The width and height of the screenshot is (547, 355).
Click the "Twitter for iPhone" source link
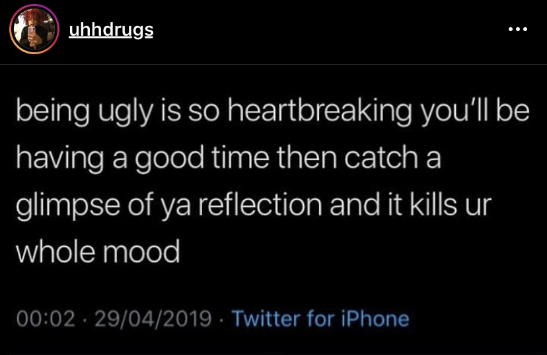(321, 319)
